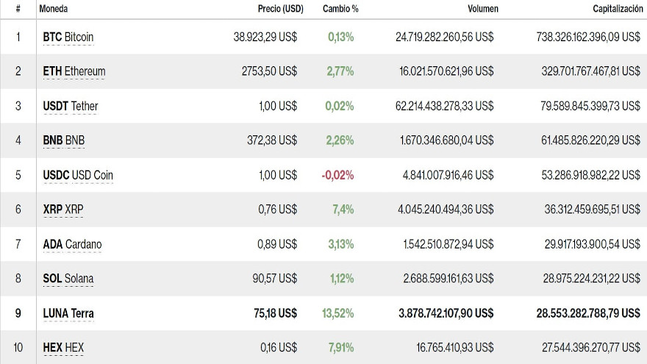This screenshot has height=364, width=647.
Task: Click the USDT Tether link
Action: tap(71, 106)
